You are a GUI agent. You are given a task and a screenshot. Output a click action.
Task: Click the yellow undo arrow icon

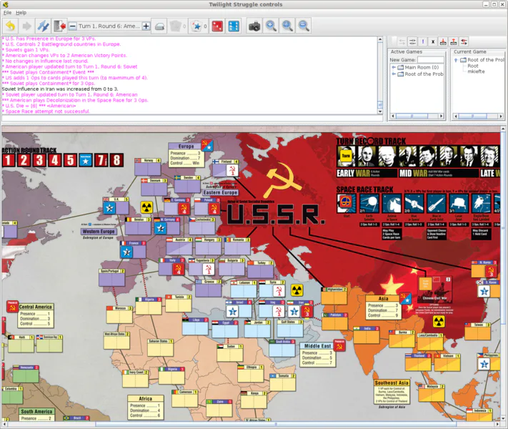coord(10,26)
